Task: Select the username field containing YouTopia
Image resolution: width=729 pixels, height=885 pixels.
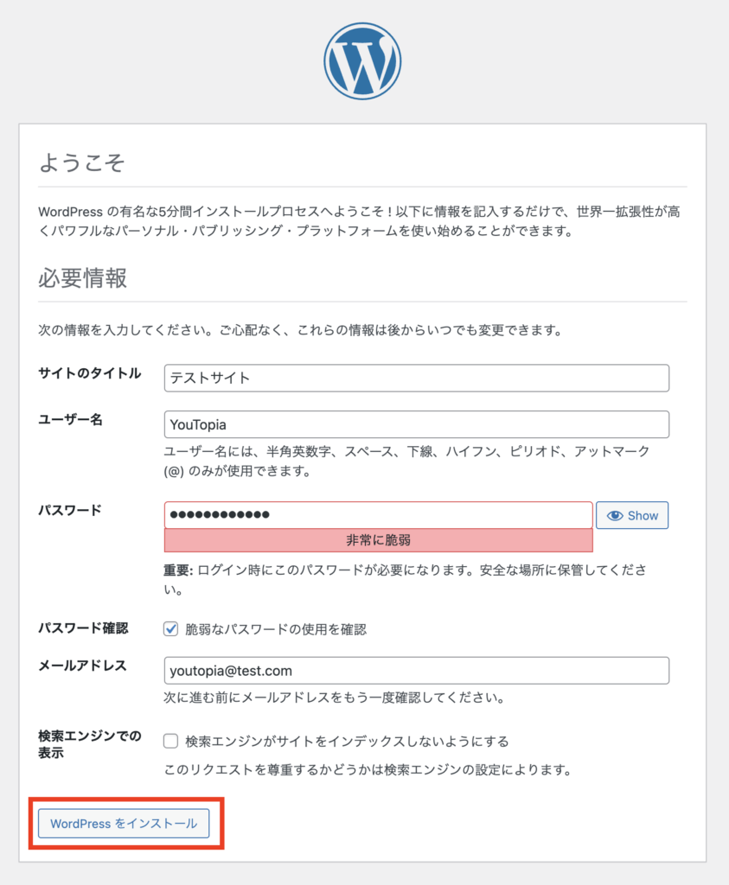Action: point(417,424)
